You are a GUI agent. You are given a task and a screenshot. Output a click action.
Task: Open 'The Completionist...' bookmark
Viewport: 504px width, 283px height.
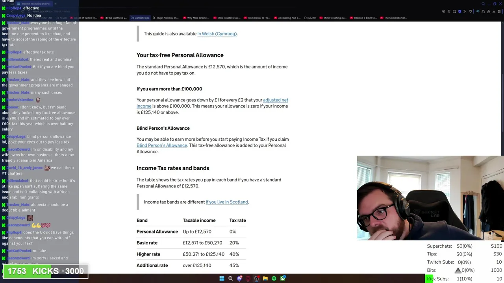tap(393, 18)
